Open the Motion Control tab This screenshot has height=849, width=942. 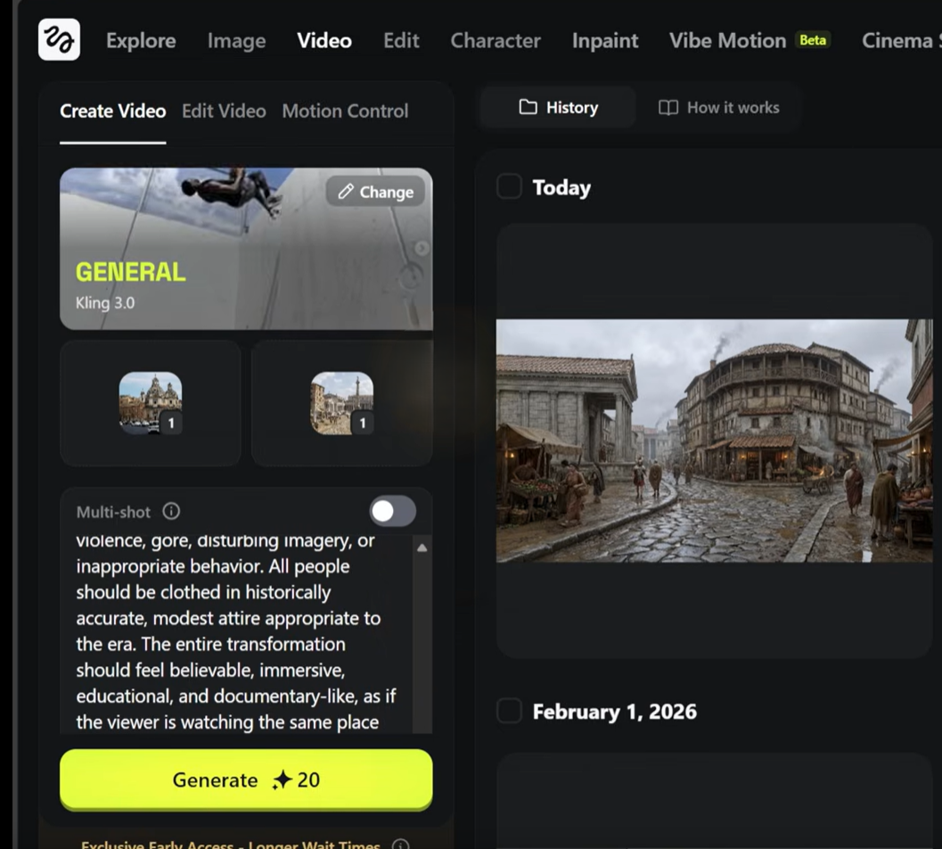coord(345,111)
